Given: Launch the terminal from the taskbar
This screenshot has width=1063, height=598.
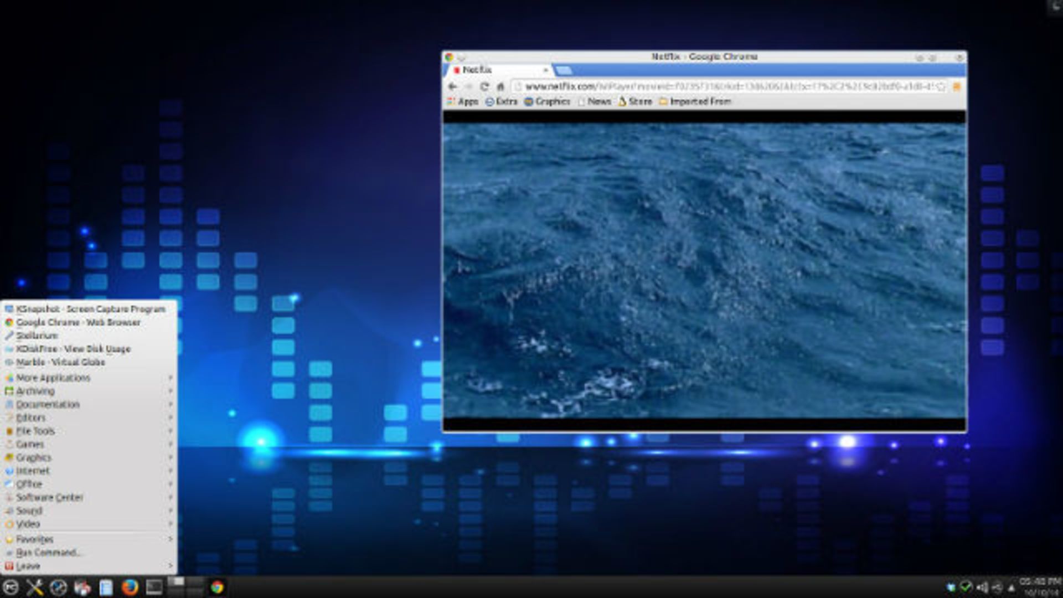Looking at the screenshot, I should click(154, 587).
